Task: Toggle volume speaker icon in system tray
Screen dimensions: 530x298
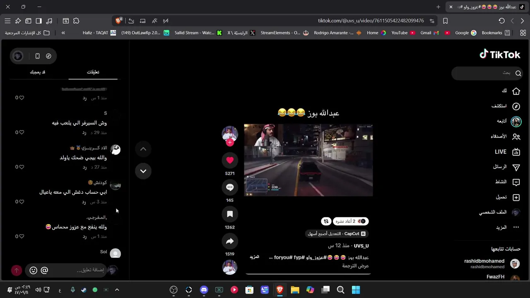Action: click(38, 290)
